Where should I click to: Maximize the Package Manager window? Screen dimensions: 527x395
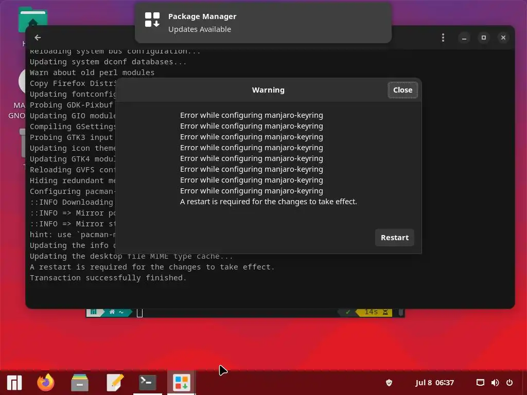pyautogui.click(x=484, y=38)
